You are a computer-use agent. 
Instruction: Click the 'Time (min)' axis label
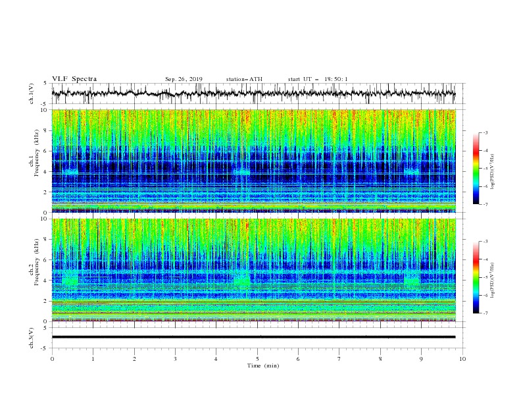point(263,365)
